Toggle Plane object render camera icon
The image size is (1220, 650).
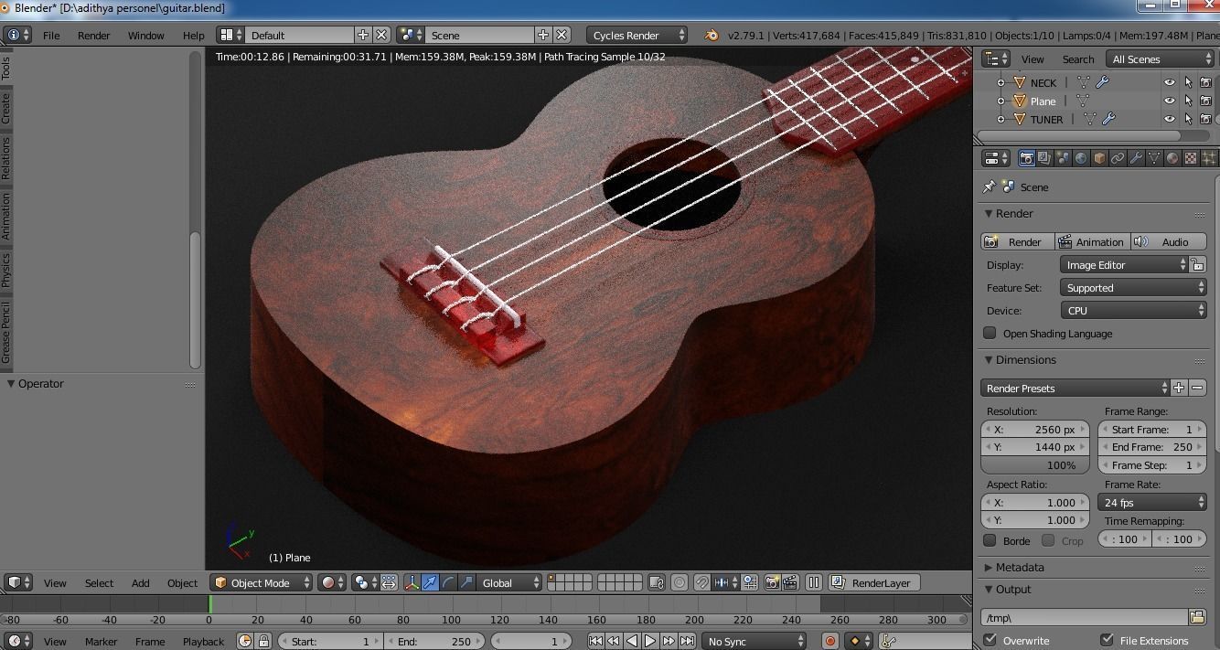(x=1206, y=101)
